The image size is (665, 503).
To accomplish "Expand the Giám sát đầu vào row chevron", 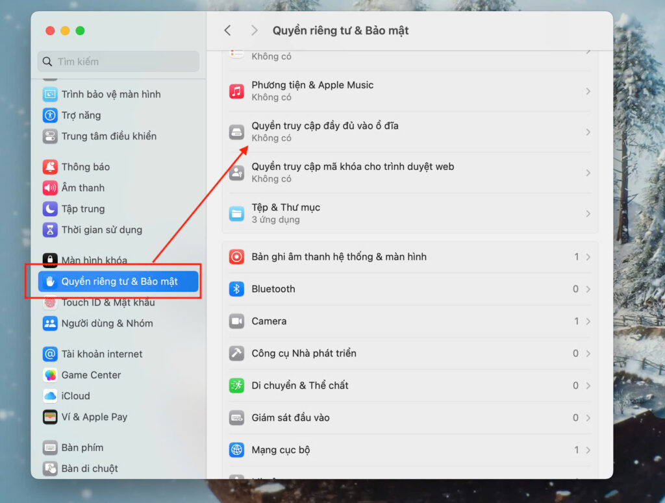I will point(588,418).
